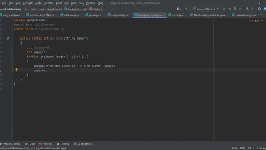The image size is (266, 150).
Task: Switch to the primeNoOneToN.java tab
Action: [x=42, y=15]
